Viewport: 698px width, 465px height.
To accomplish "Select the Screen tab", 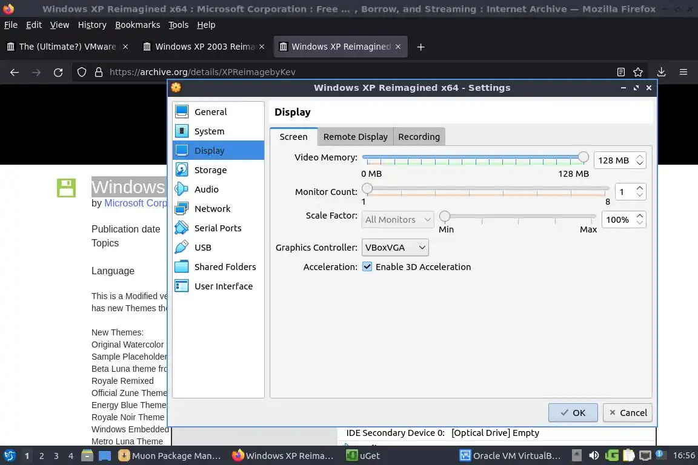I will click(293, 137).
